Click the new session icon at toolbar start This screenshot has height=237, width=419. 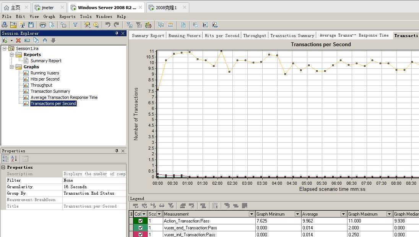5,25
